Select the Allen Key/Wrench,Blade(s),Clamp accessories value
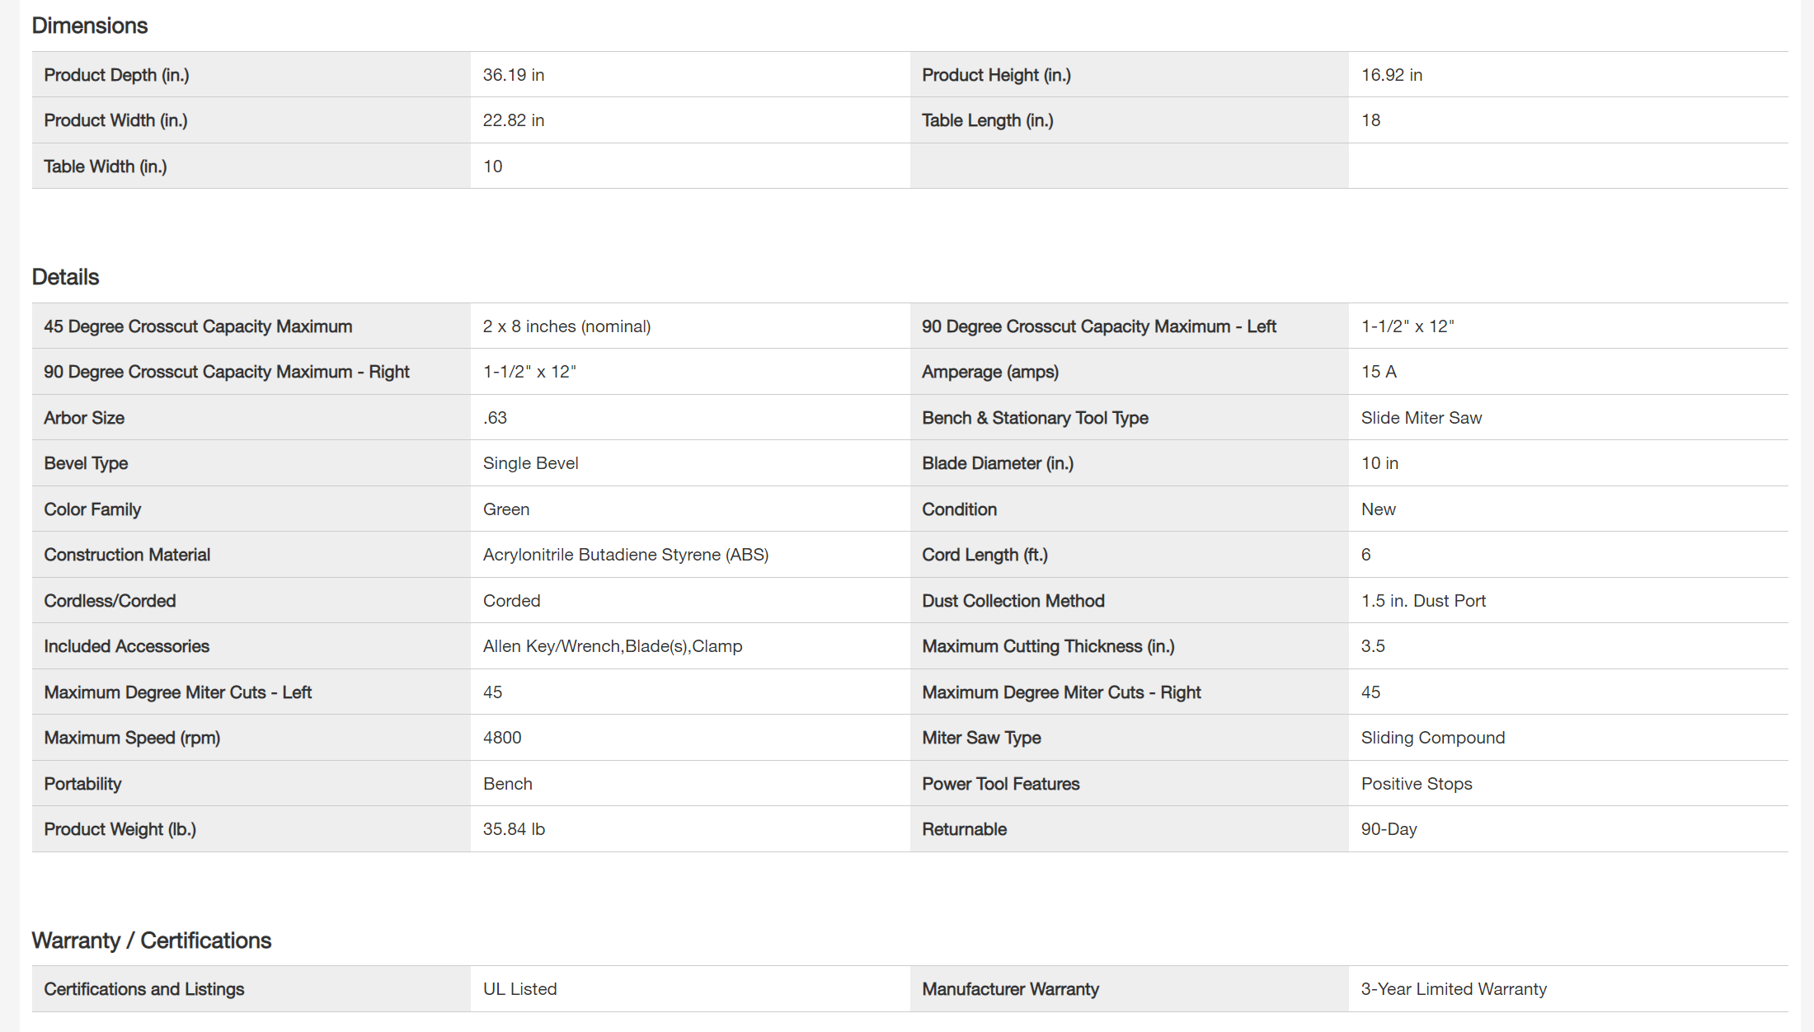Screen dimensions: 1814x1032 (612, 646)
